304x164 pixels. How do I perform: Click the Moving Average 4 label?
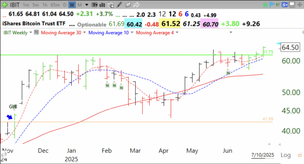coord(155,33)
